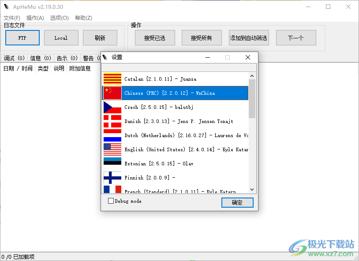This screenshot has height=261, width=359.
Task: Select the Estonian [2.5.0.15] - Olav row
Action: 175,164
